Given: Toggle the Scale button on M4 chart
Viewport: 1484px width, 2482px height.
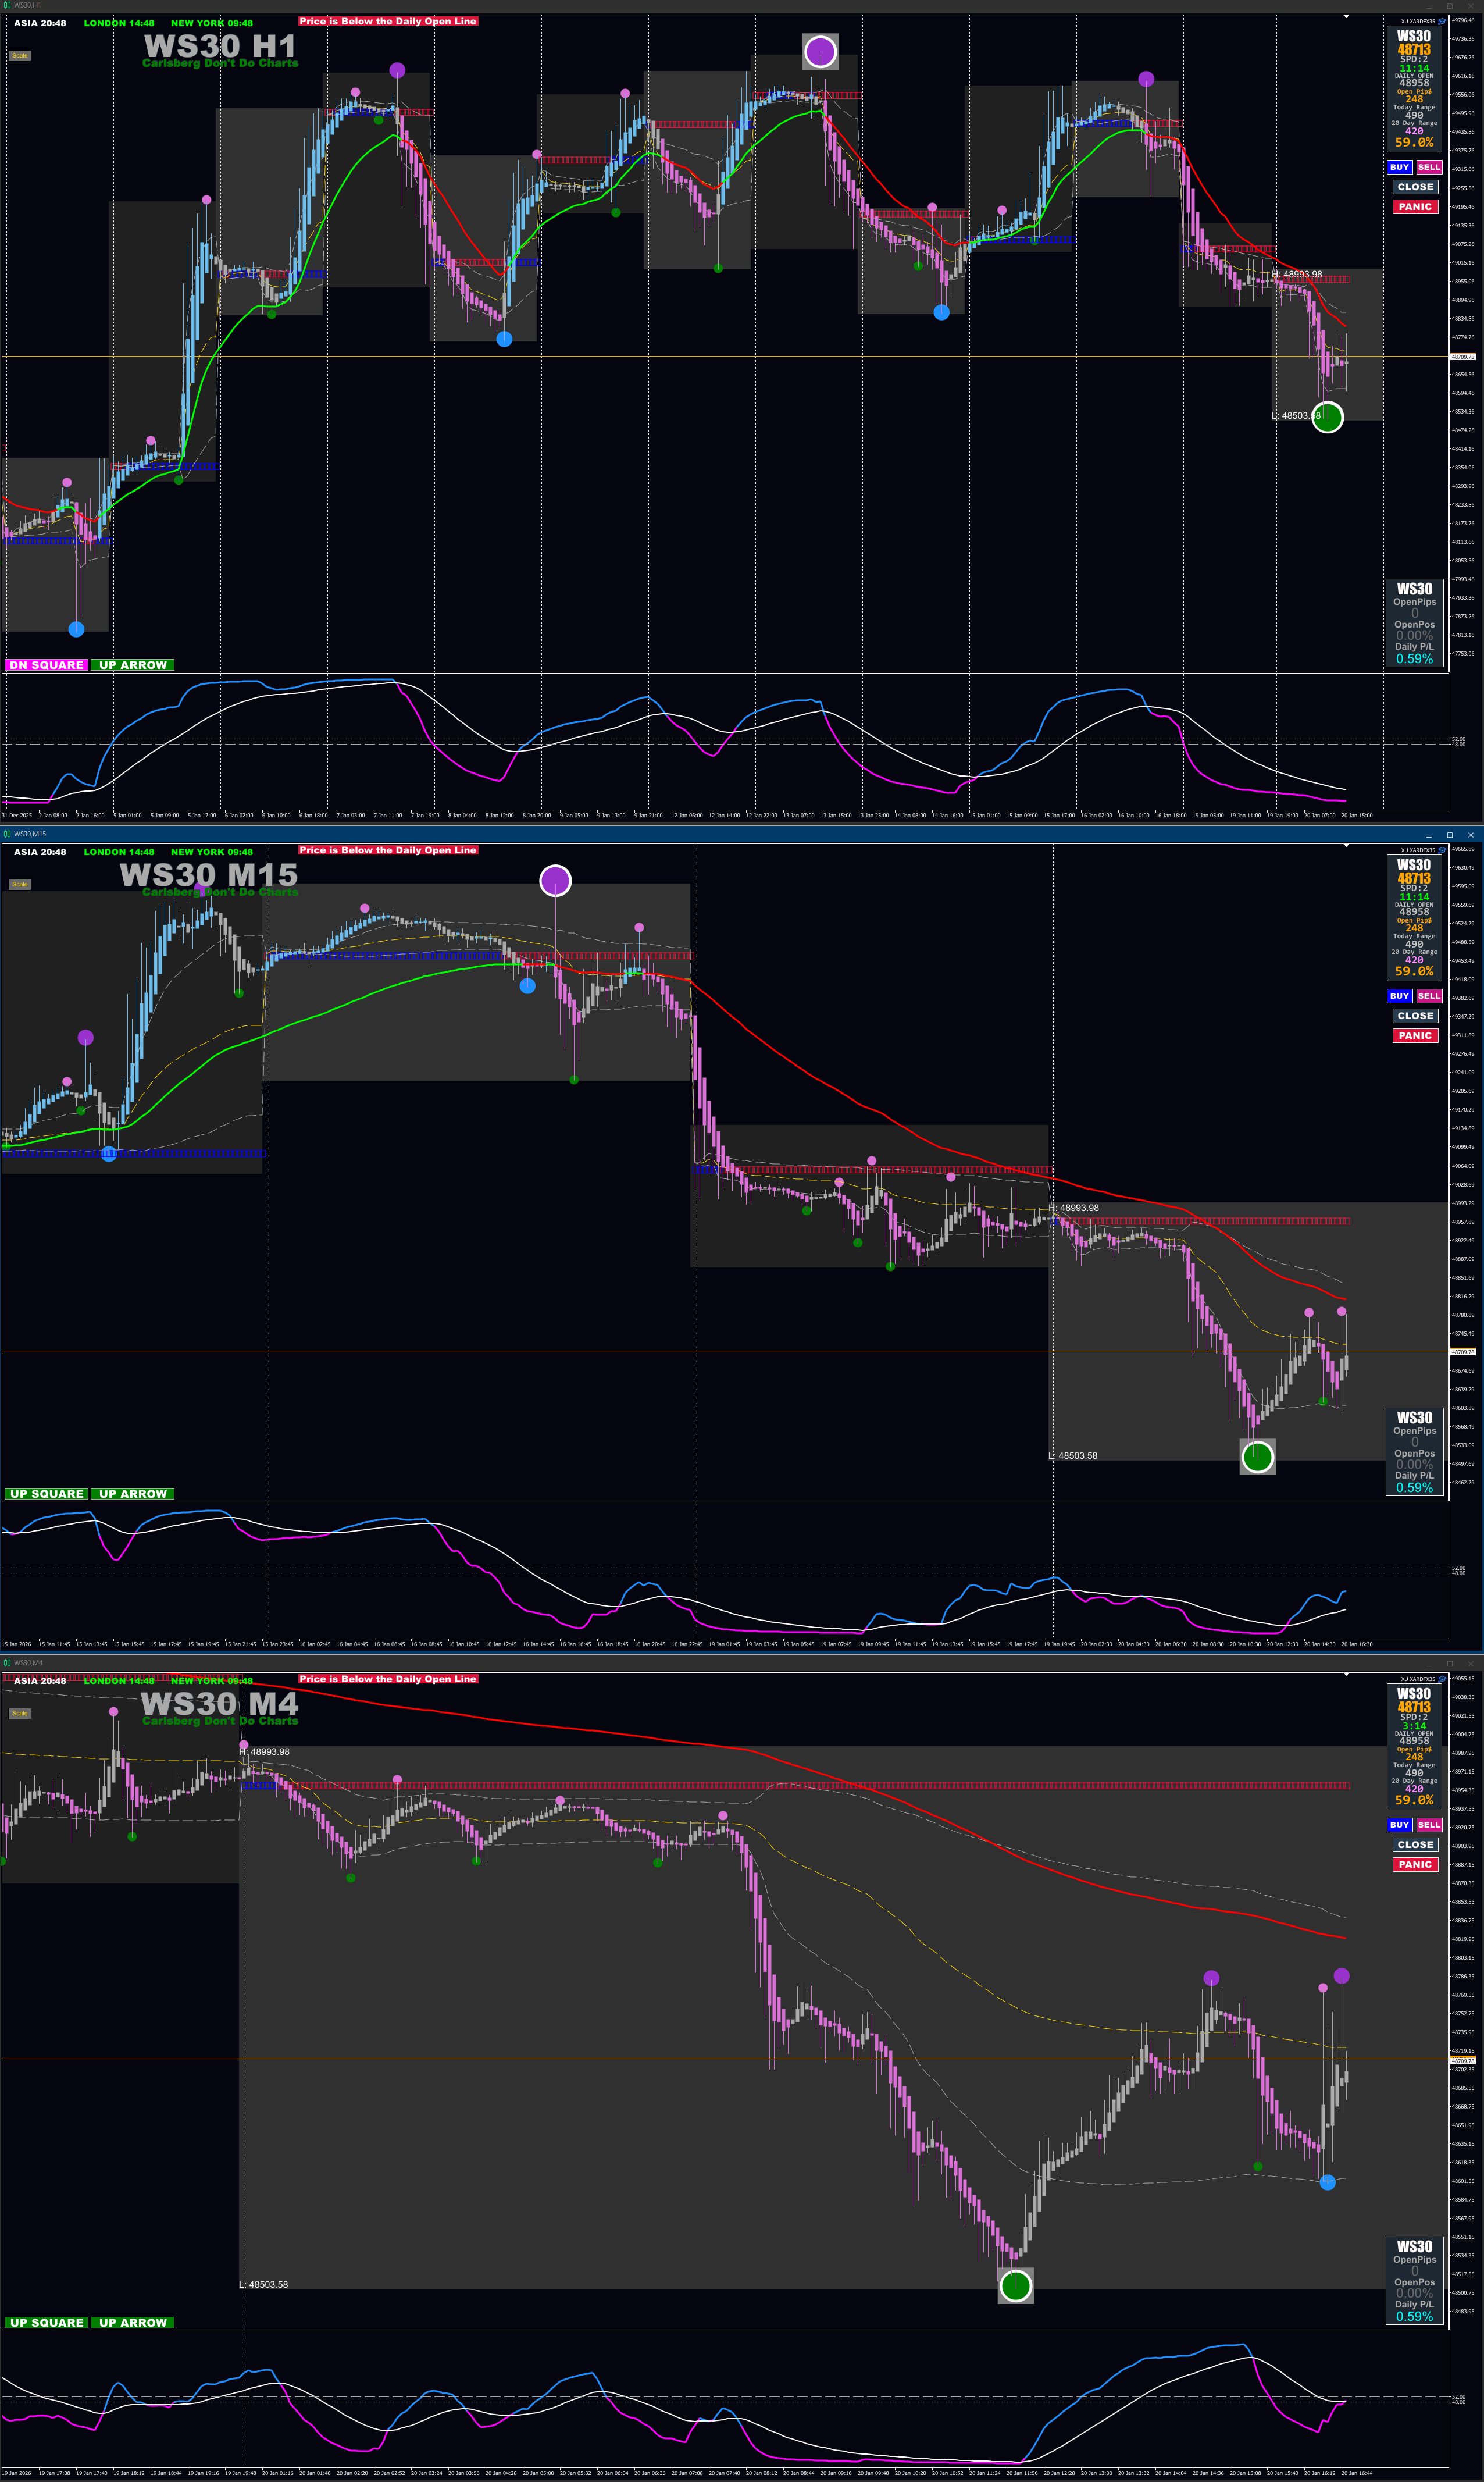Looking at the screenshot, I should (20, 1713).
